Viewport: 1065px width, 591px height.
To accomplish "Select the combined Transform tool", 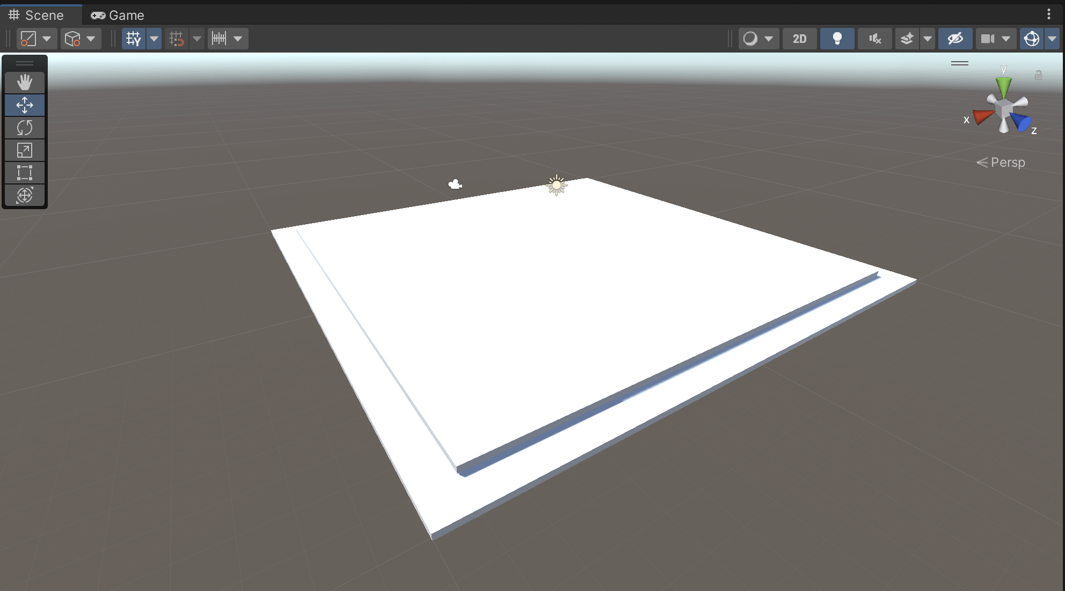I will (x=25, y=195).
